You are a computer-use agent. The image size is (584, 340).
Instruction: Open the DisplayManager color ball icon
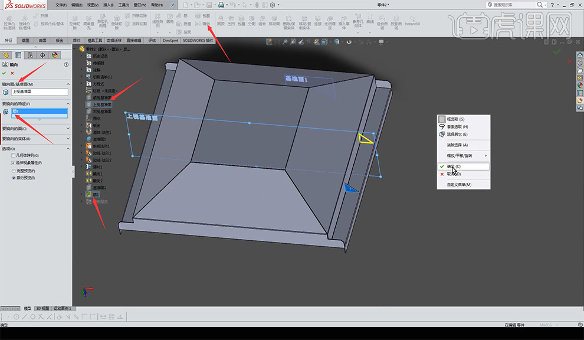54,55
